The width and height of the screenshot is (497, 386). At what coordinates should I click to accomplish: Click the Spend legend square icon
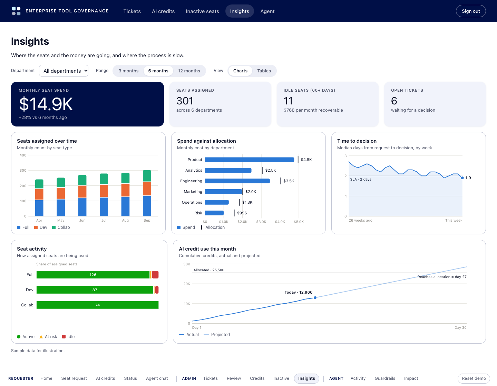click(179, 227)
